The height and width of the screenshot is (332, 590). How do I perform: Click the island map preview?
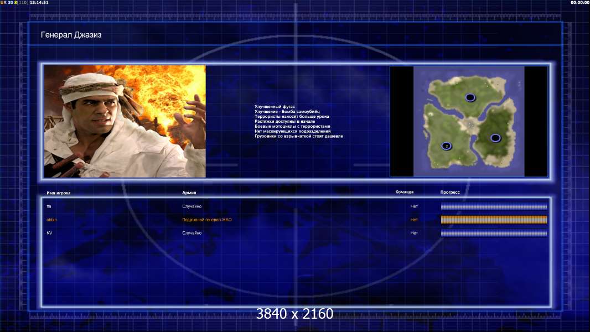[x=469, y=121]
